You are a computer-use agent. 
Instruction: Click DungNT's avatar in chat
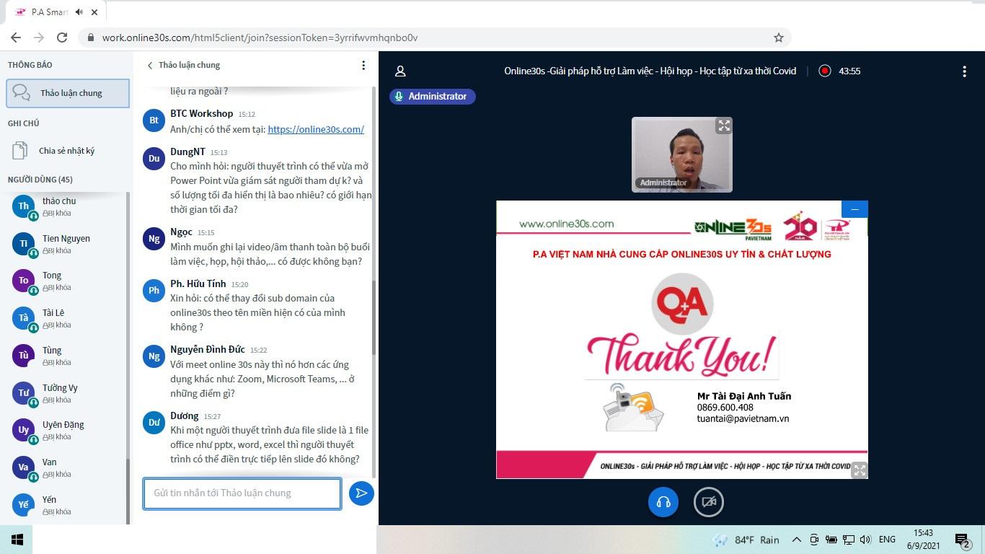[x=154, y=159]
